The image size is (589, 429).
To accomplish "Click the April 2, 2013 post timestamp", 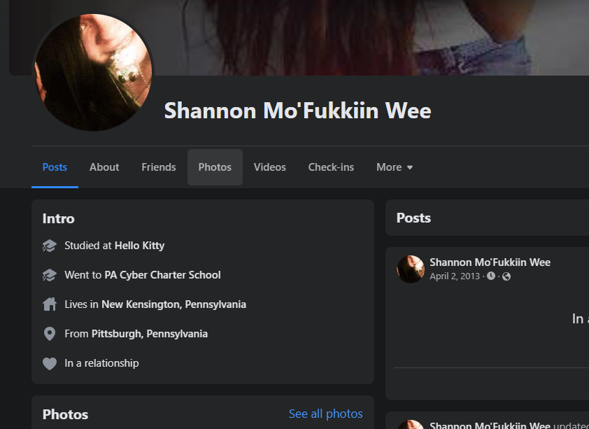I will tap(455, 276).
